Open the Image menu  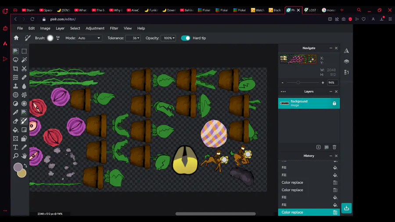(x=45, y=28)
